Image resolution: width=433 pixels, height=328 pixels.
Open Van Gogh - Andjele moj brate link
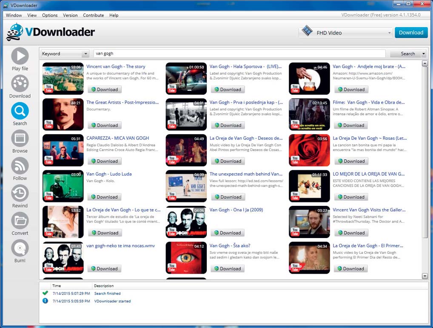pos(369,66)
